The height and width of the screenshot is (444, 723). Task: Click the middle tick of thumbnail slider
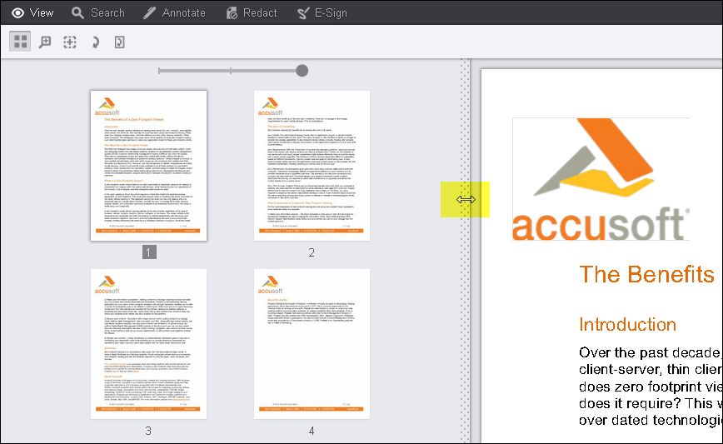point(231,71)
